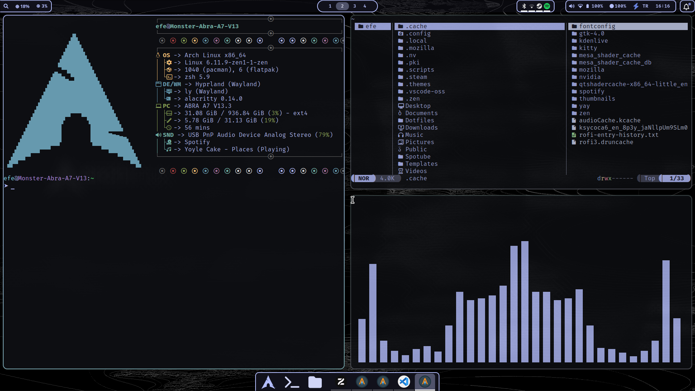Click the notification bell icon
The height and width of the screenshot is (391, 695).
[687, 6]
